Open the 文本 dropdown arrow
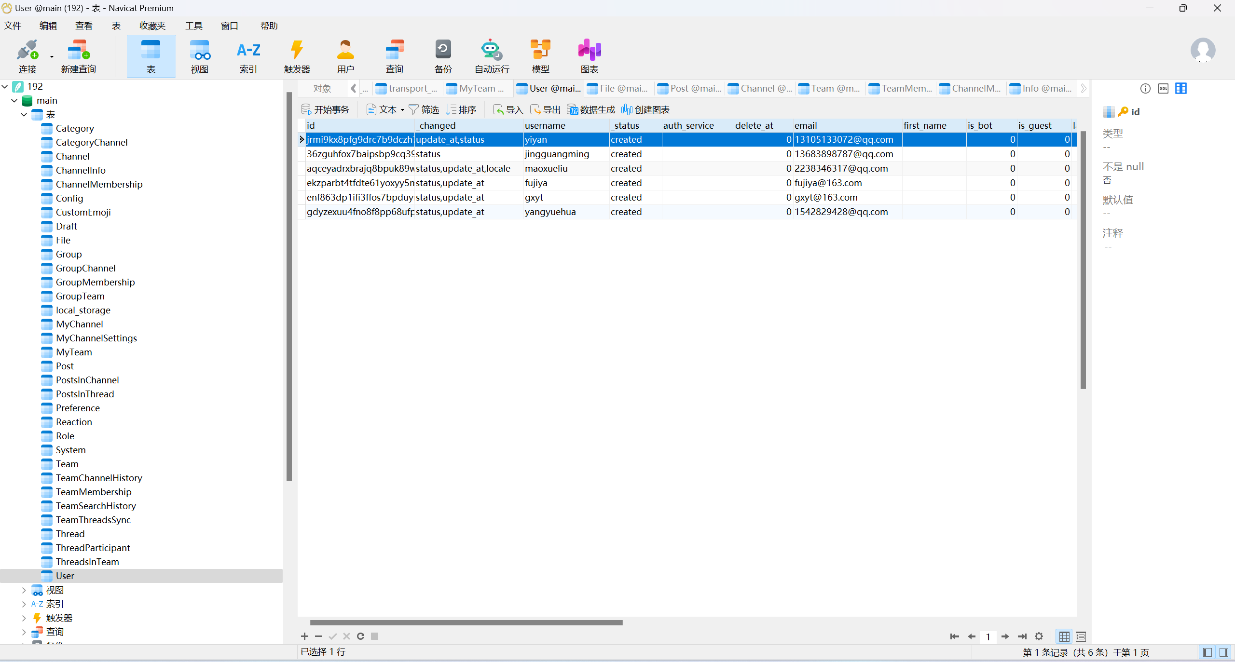This screenshot has height=662, width=1235. coord(402,110)
